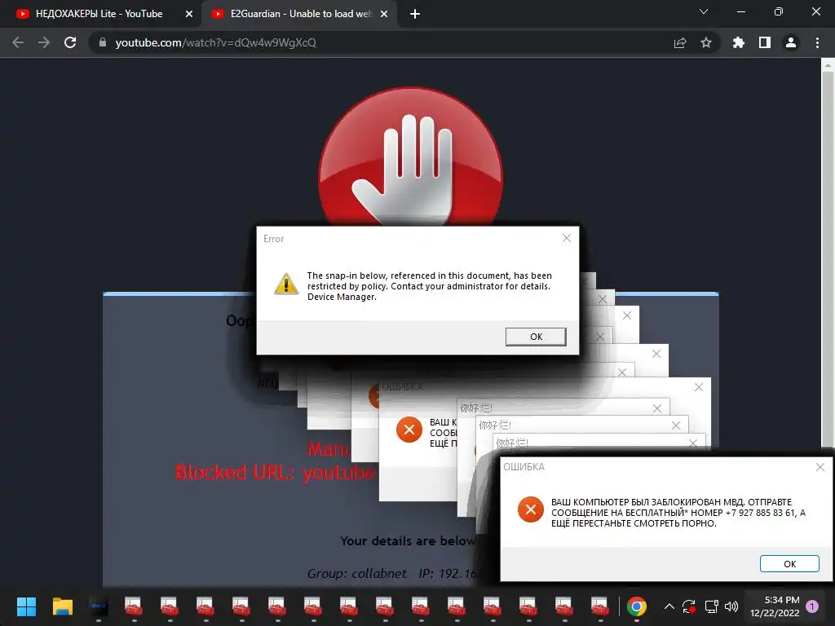The width and height of the screenshot is (835, 626).
Task: Open the Chrome three-dot menu
Action: tap(817, 42)
